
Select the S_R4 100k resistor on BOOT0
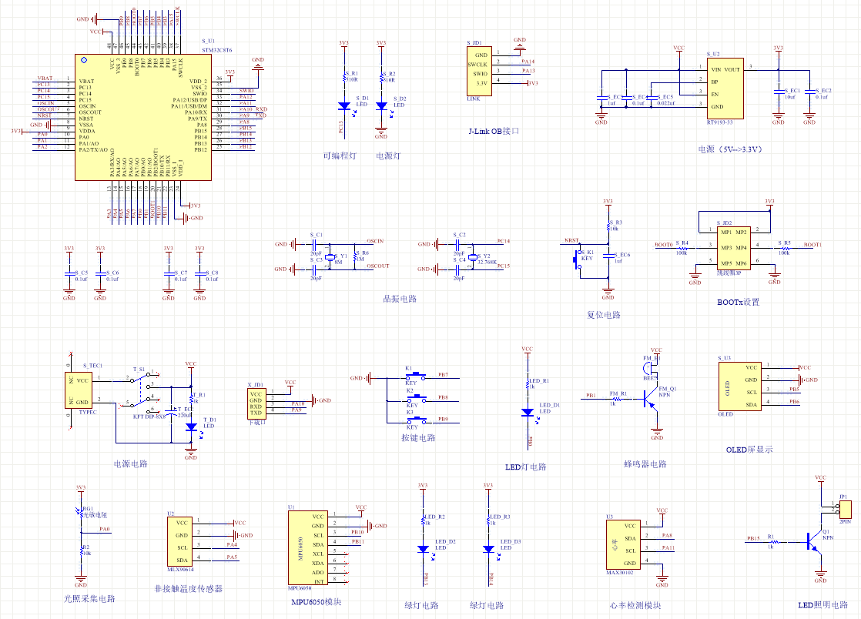[682, 248]
